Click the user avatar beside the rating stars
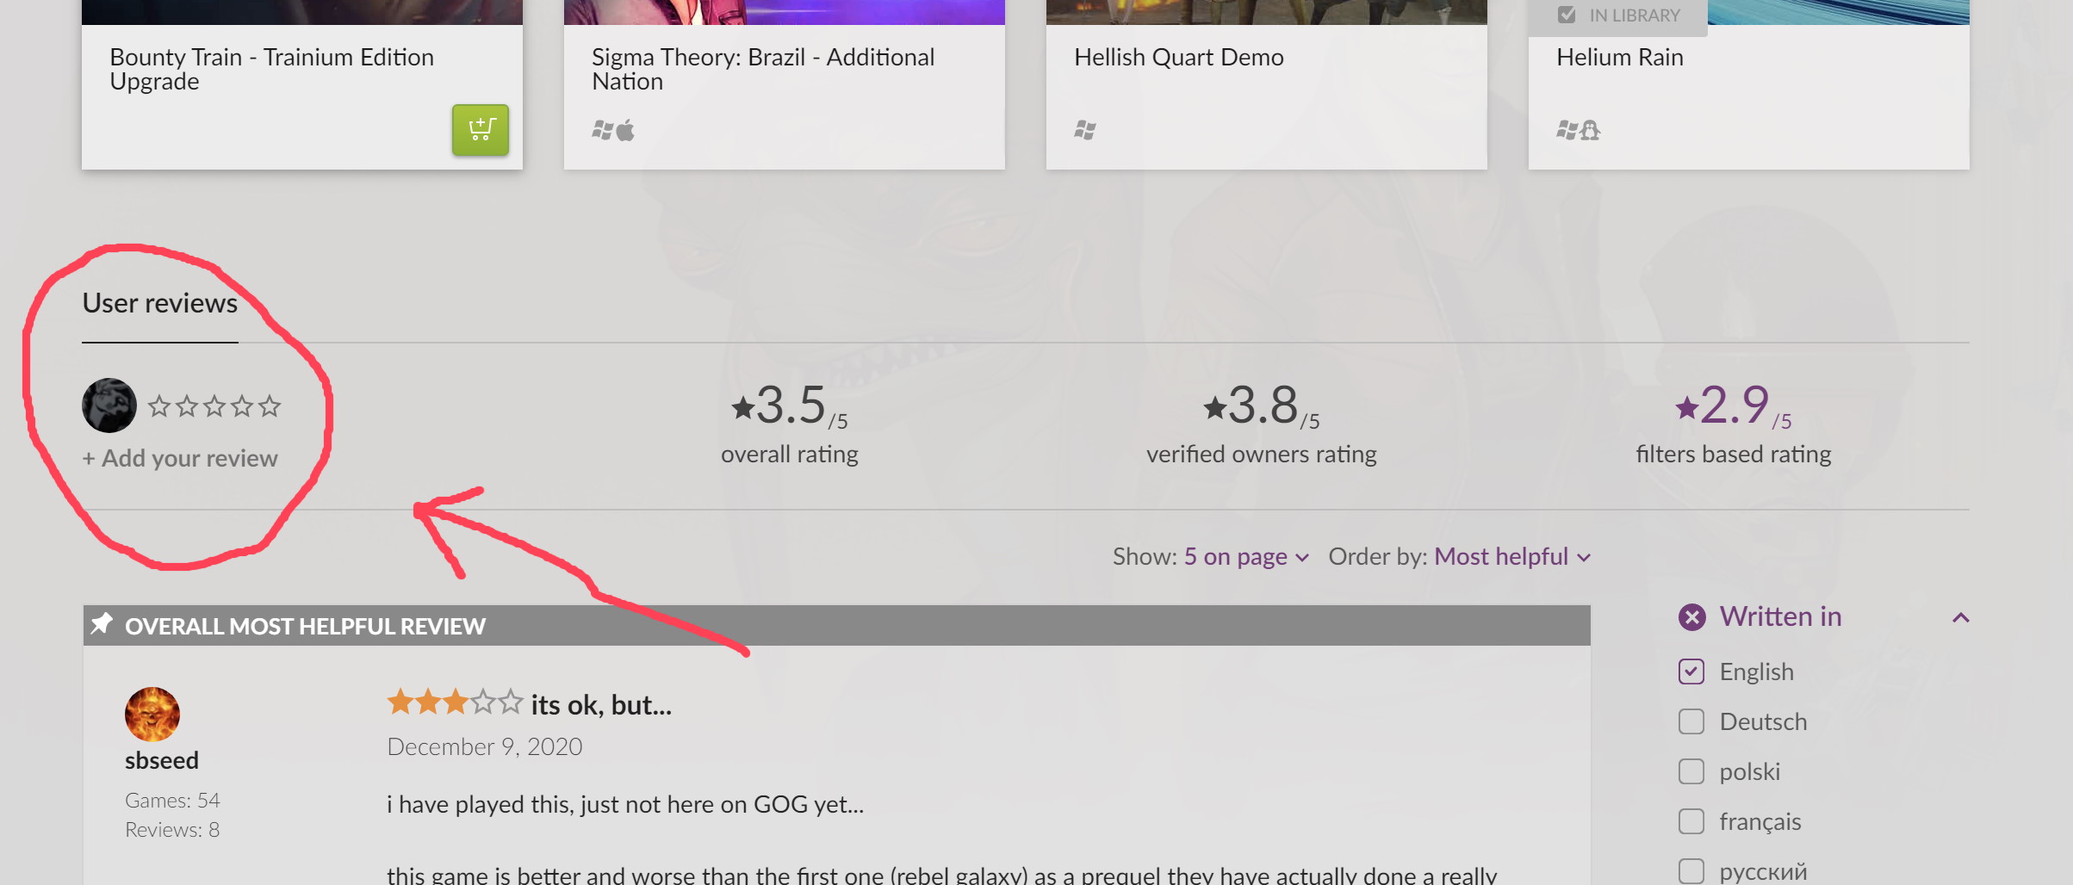The height and width of the screenshot is (885, 2073). coord(109,405)
